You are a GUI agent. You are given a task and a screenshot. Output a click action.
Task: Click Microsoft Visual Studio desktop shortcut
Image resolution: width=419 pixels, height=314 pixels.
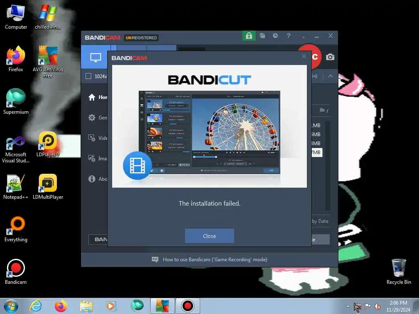(x=16, y=150)
